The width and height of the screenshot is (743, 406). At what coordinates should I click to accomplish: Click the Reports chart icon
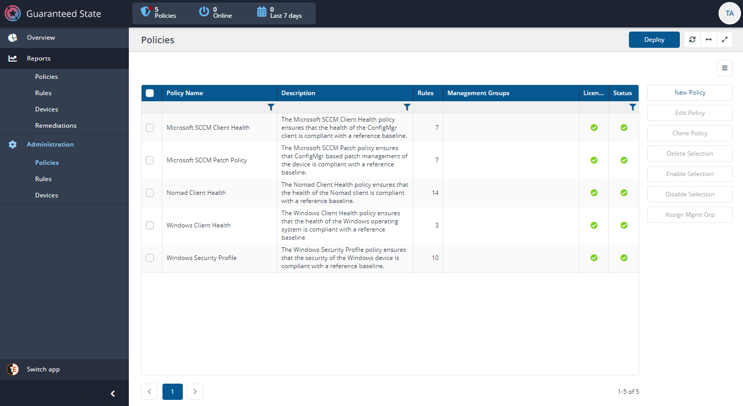13,59
